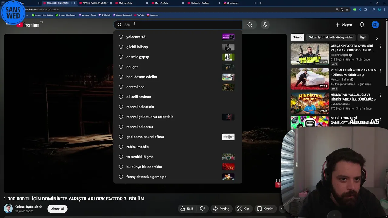
Task: Choose suggestion marvel galactus vs celestials
Action: [x=178, y=117]
